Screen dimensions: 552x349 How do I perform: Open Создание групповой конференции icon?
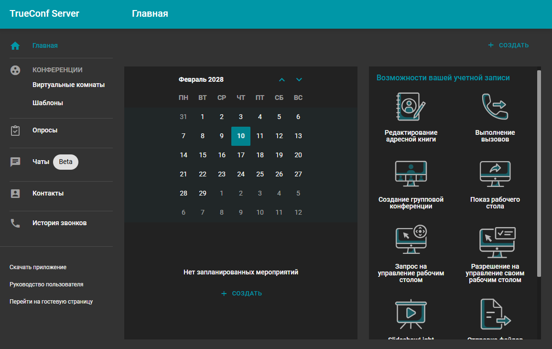tap(411, 174)
